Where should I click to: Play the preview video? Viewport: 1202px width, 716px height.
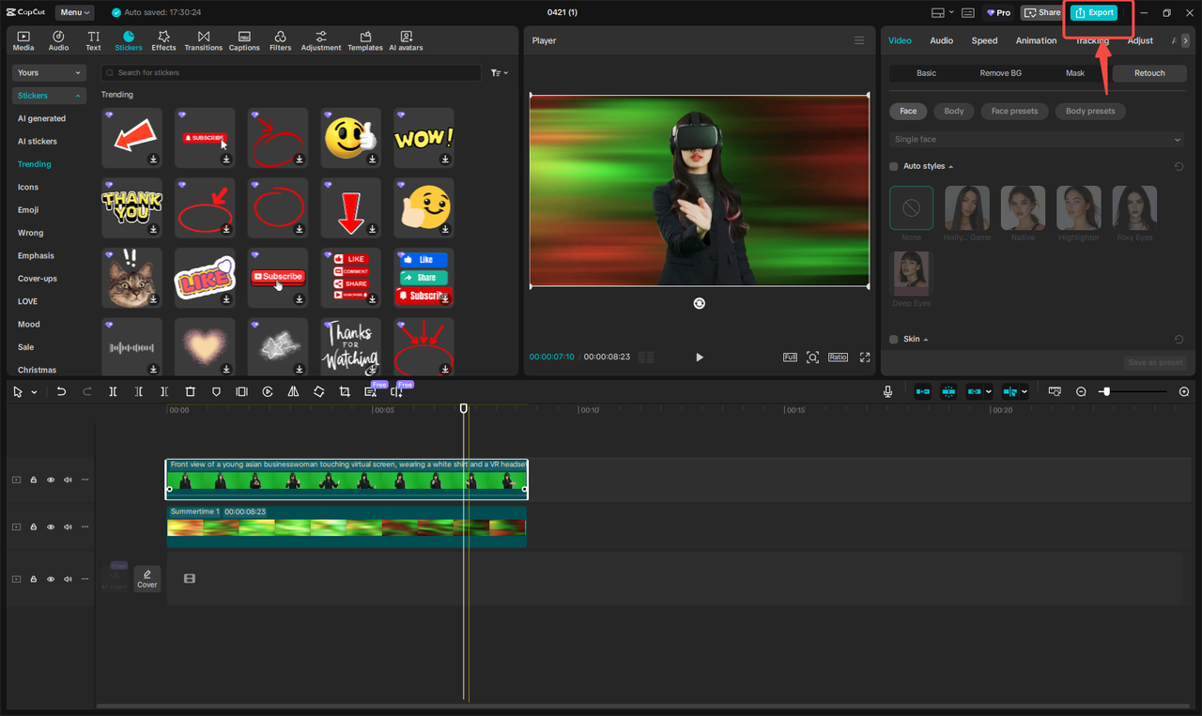[x=699, y=357]
